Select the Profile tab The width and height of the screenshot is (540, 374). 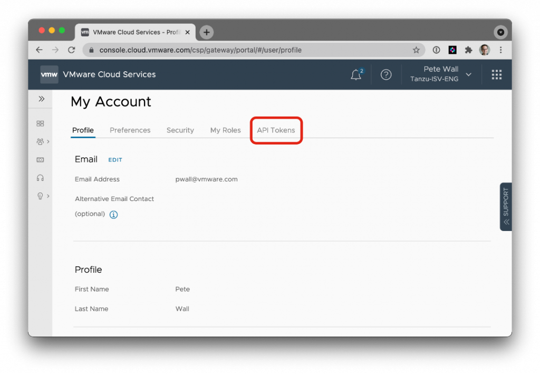(x=83, y=130)
